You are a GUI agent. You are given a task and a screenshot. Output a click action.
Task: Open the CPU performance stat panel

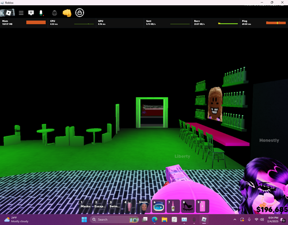click(72, 23)
